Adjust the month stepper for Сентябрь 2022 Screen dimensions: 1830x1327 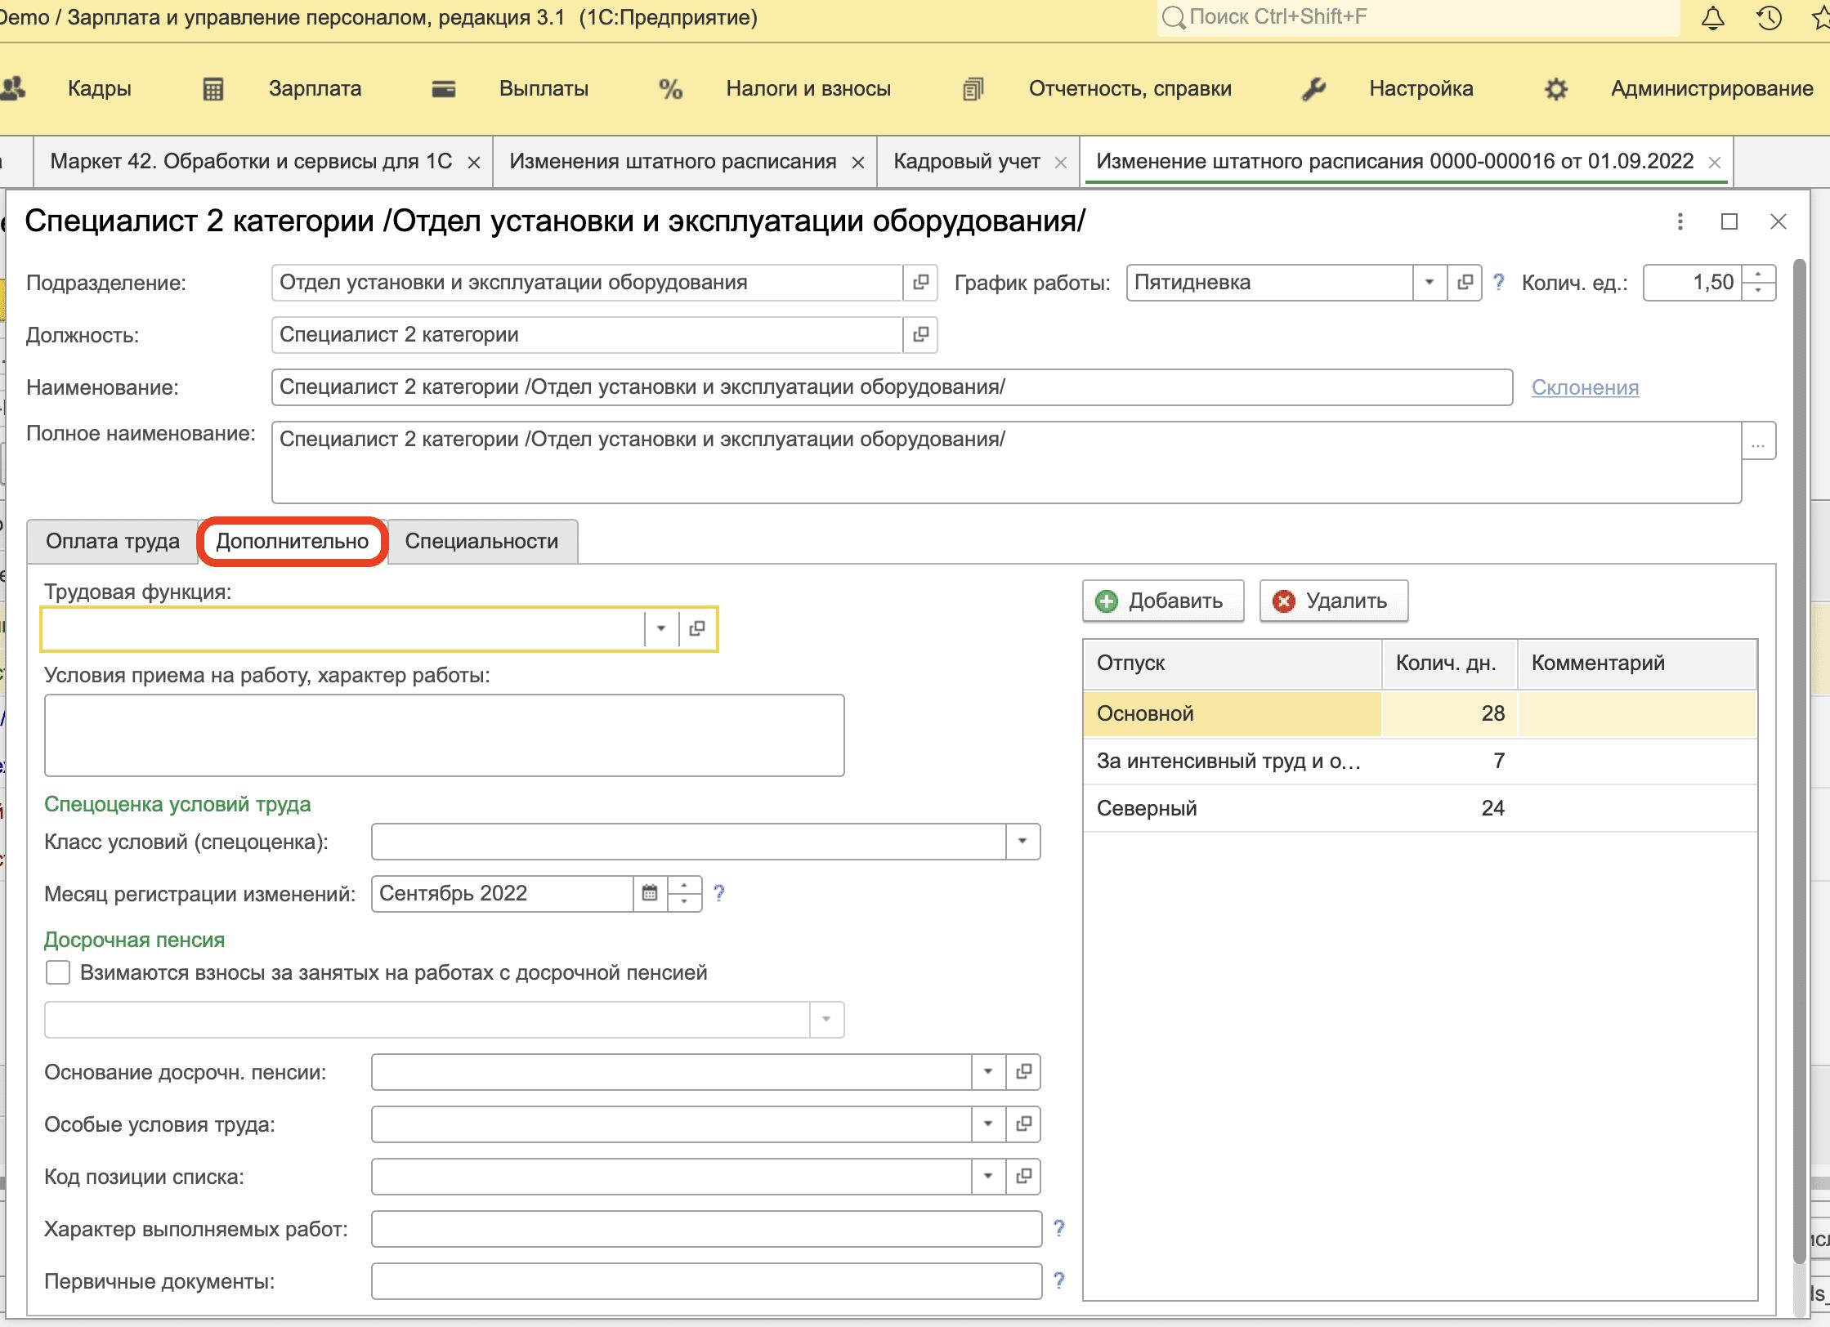[685, 893]
